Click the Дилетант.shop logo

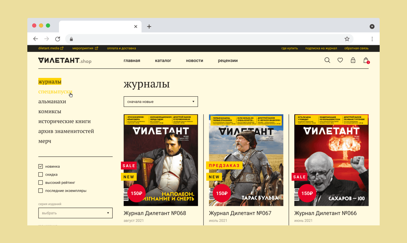point(65,60)
